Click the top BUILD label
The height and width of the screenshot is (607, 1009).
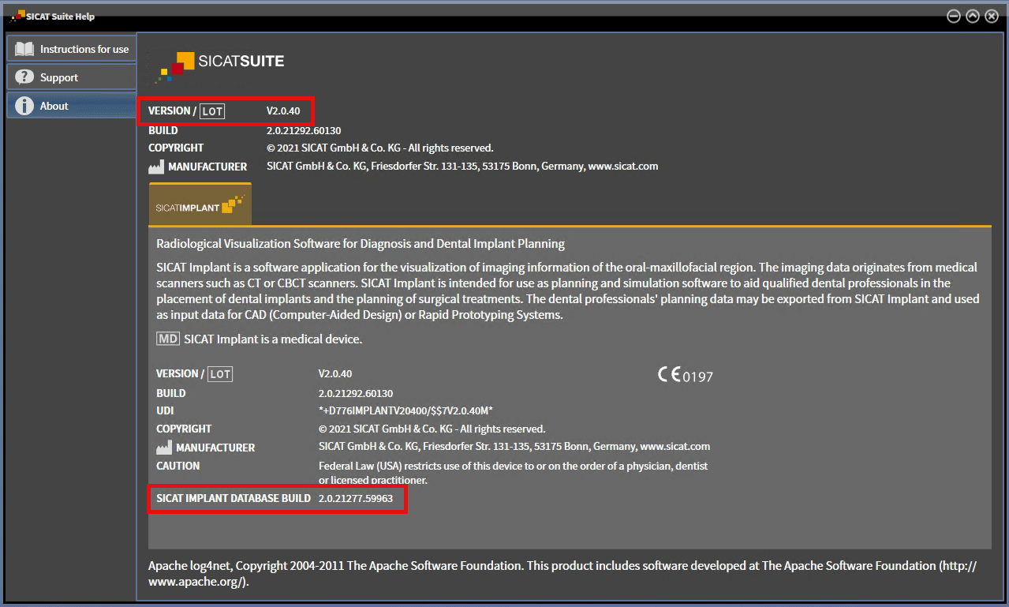coord(163,130)
